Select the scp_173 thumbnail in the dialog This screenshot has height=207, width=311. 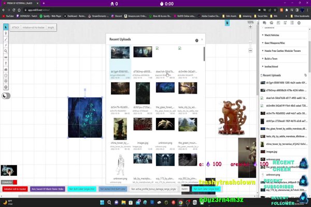(x=165, y=160)
